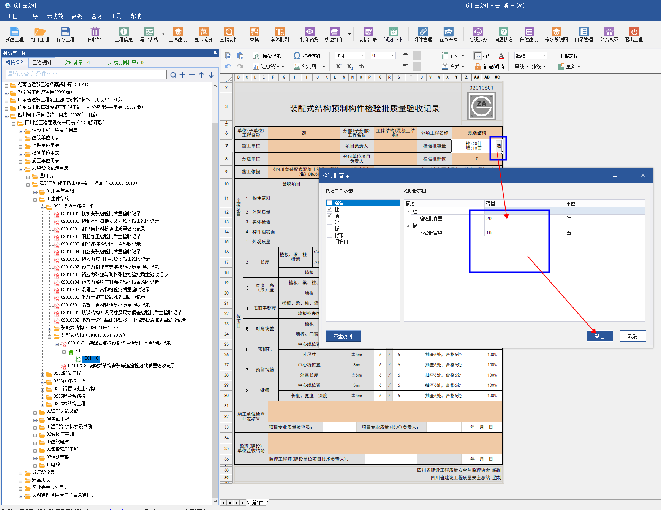
Task: Edit the 柱 capacity value 20
Action: click(524, 219)
